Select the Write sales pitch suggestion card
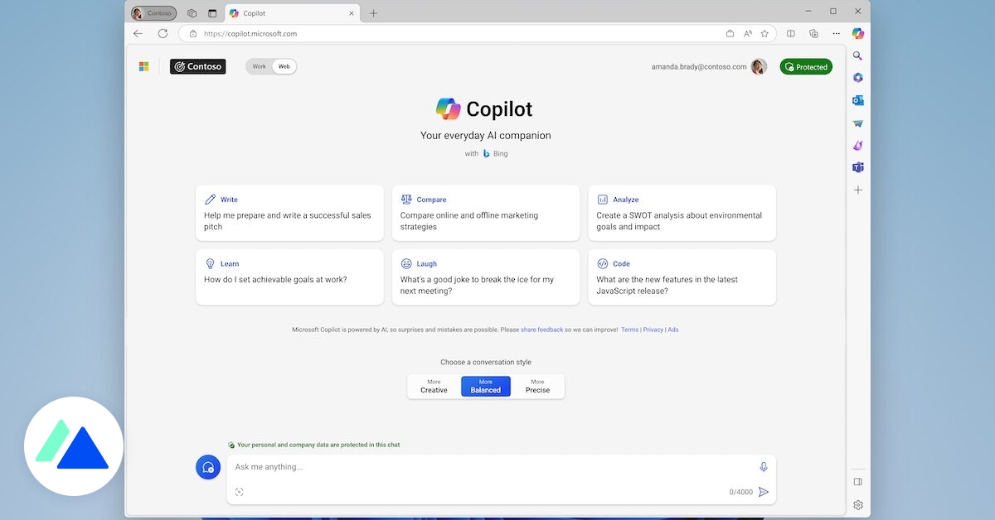995x520 pixels. 289,213
